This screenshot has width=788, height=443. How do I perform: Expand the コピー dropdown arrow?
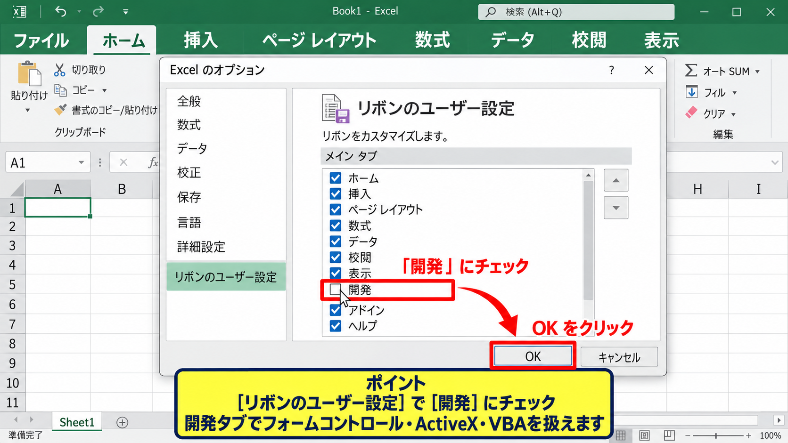(105, 90)
